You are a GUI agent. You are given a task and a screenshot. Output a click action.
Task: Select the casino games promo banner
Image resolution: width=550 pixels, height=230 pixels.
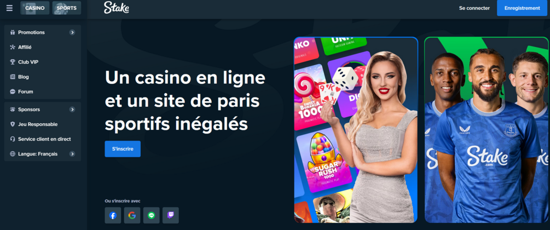tap(356, 130)
